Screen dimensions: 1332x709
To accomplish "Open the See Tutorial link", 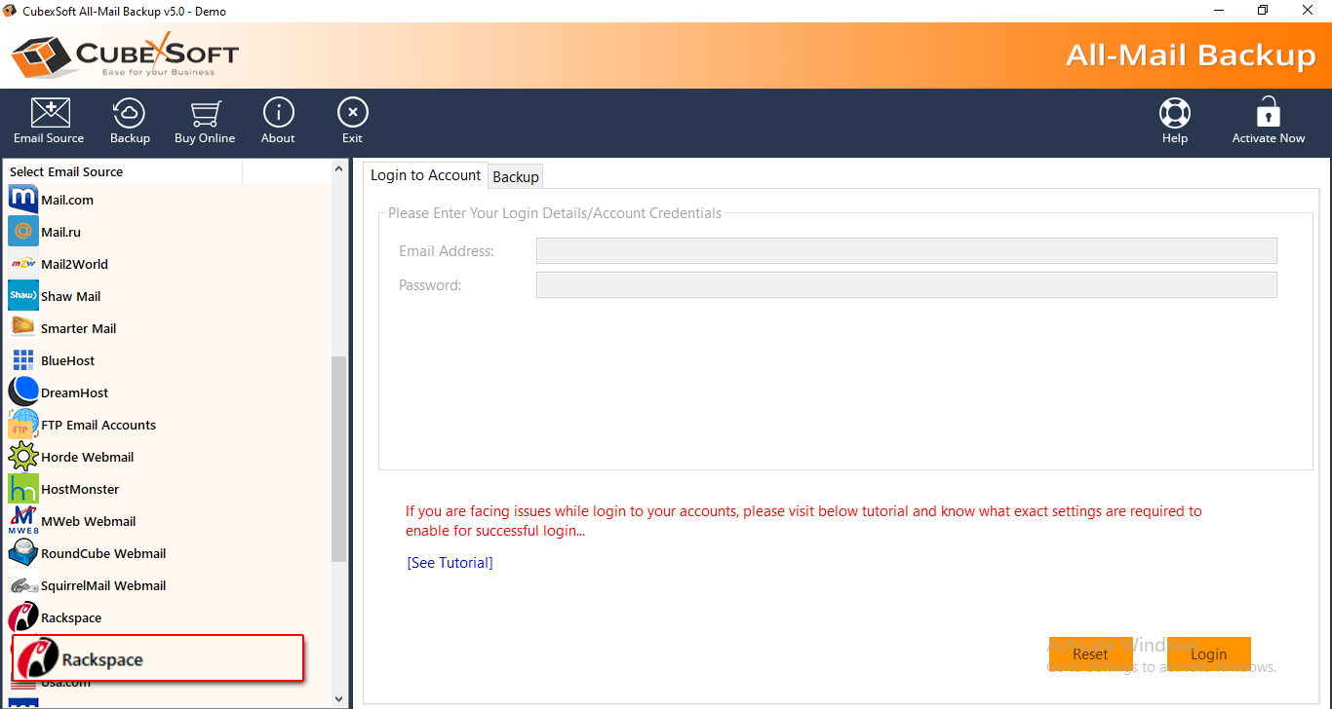I will [x=450, y=563].
